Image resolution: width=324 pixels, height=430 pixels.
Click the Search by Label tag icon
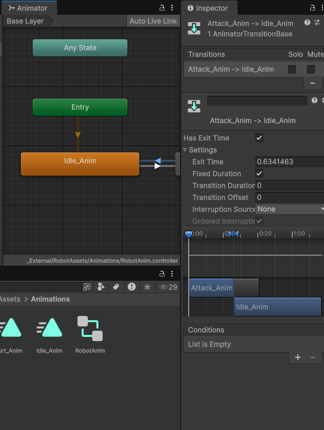pyautogui.click(x=115, y=287)
